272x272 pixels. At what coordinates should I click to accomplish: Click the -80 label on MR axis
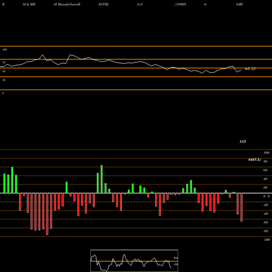coord(265,231)
